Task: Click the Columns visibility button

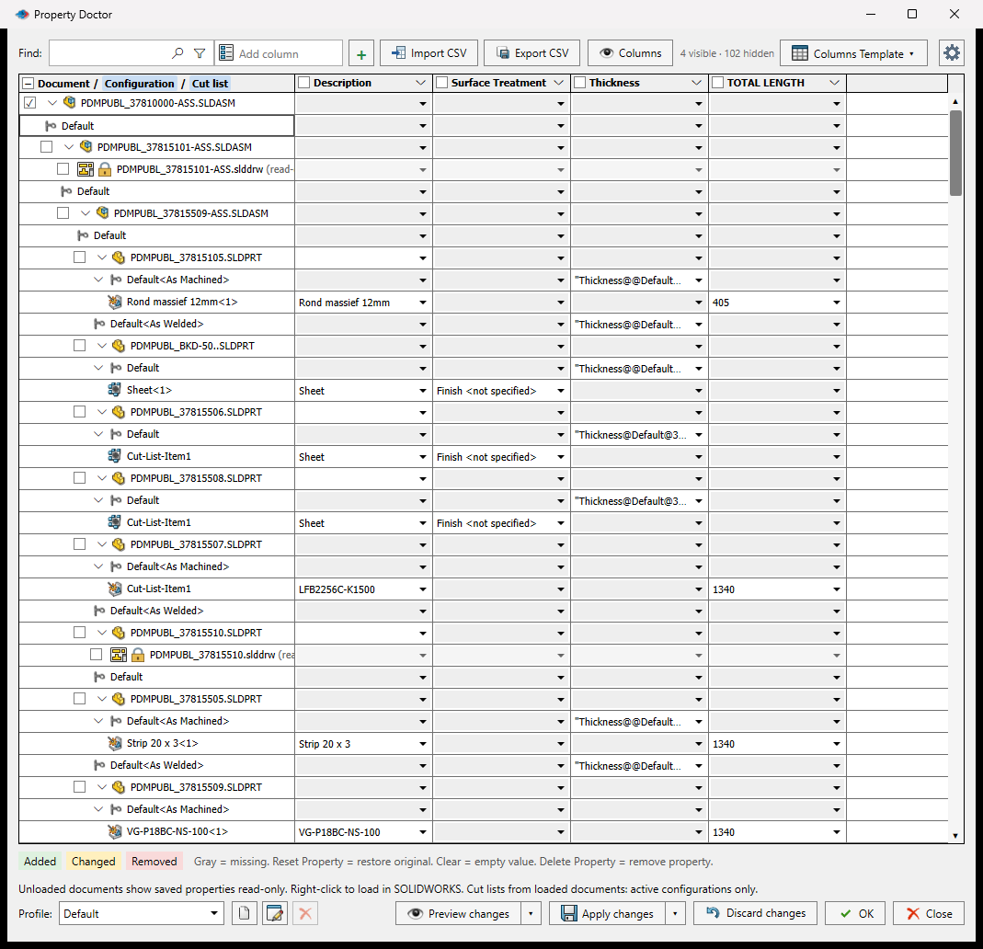Action: point(630,53)
